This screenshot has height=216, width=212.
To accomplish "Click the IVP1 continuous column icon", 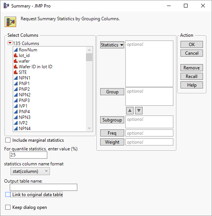I will pyautogui.click(x=16, y=106).
